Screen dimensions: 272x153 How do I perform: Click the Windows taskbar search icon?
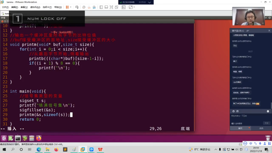[13, 149]
